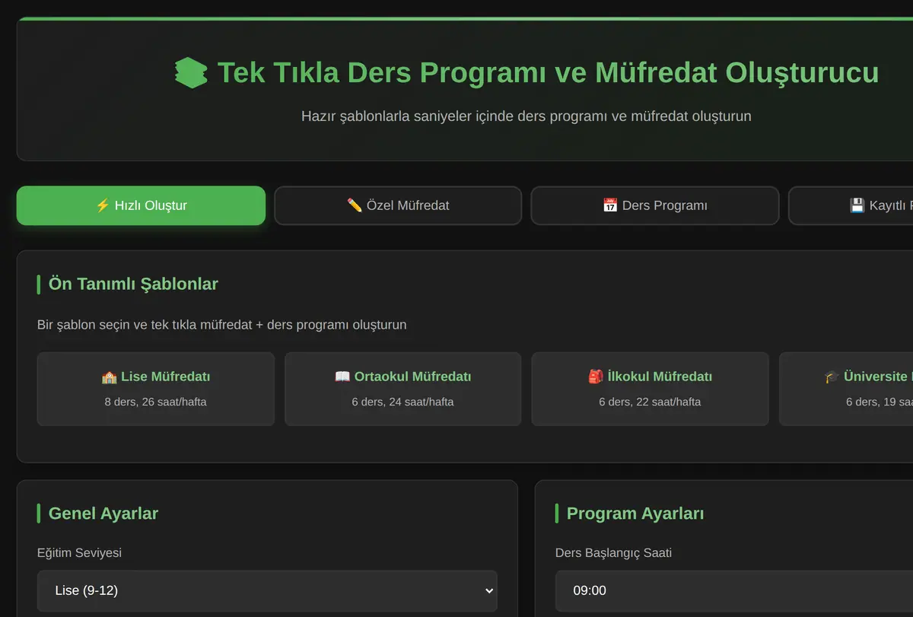Image resolution: width=913 pixels, height=617 pixels.
Task: Click the text '6 ders, 24 saat/hafta'
Action: click(403, 402)
